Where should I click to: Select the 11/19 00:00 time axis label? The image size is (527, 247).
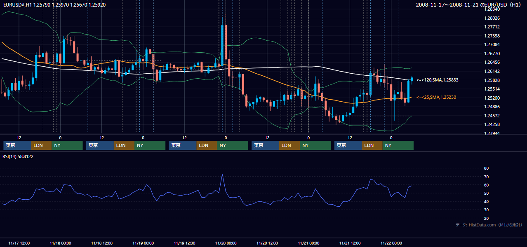[x=143, y=243]
